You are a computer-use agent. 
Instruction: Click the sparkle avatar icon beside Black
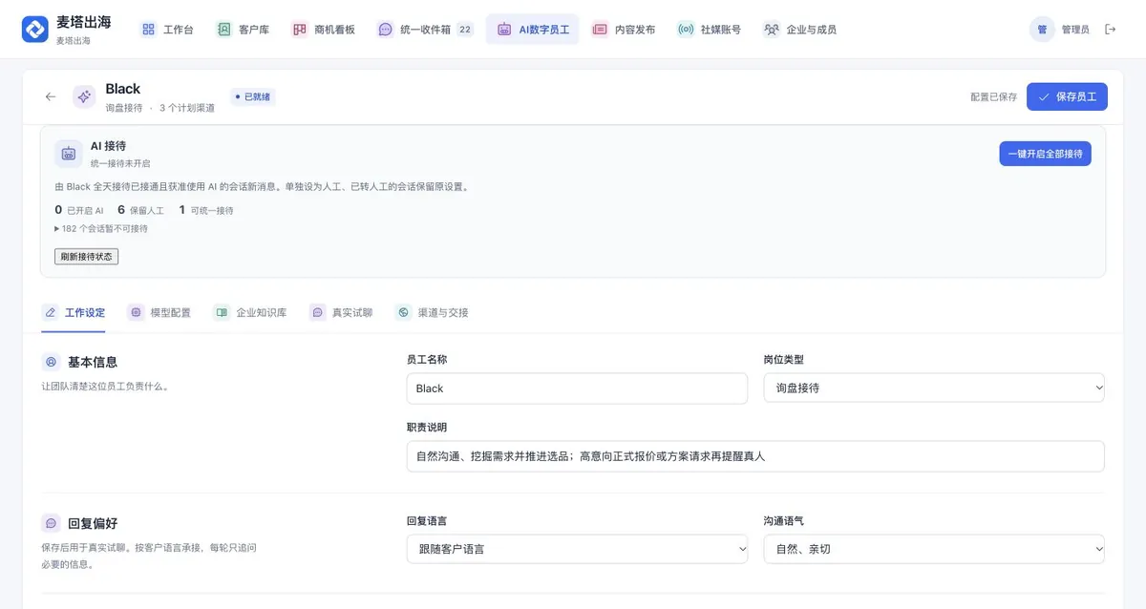pyautogui.click(x=84, y=96)
